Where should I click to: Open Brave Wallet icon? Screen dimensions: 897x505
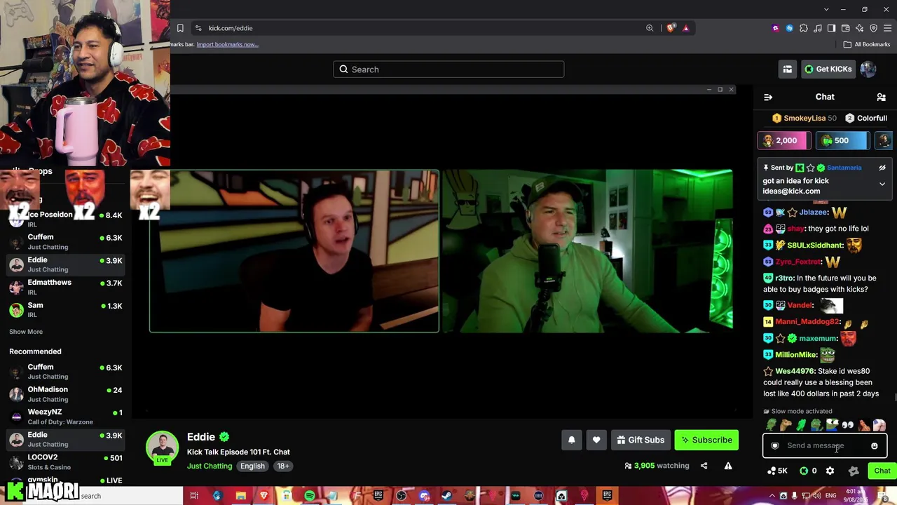click(845, 28)
